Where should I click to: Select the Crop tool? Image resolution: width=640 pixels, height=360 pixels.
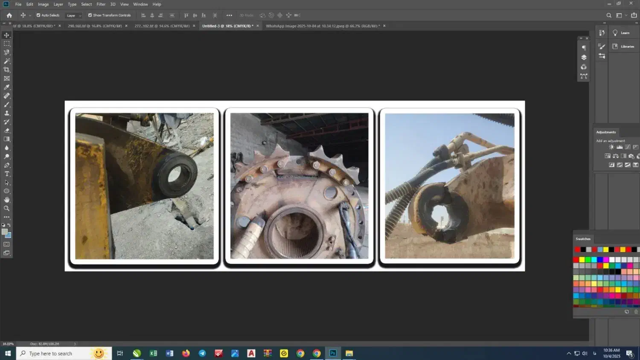(x=7, y=70)
